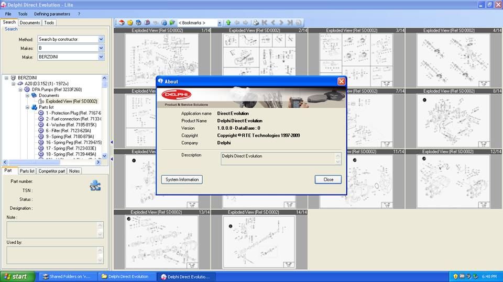The width and height of the screenshot is (503, 282).
Task: Close the About dialog with X
Action: pyautogui.click(x=341, y=82)
